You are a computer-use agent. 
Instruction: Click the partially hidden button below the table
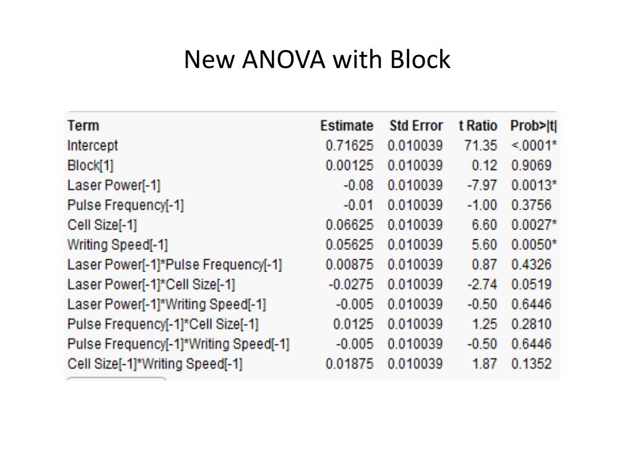[116, 379]
